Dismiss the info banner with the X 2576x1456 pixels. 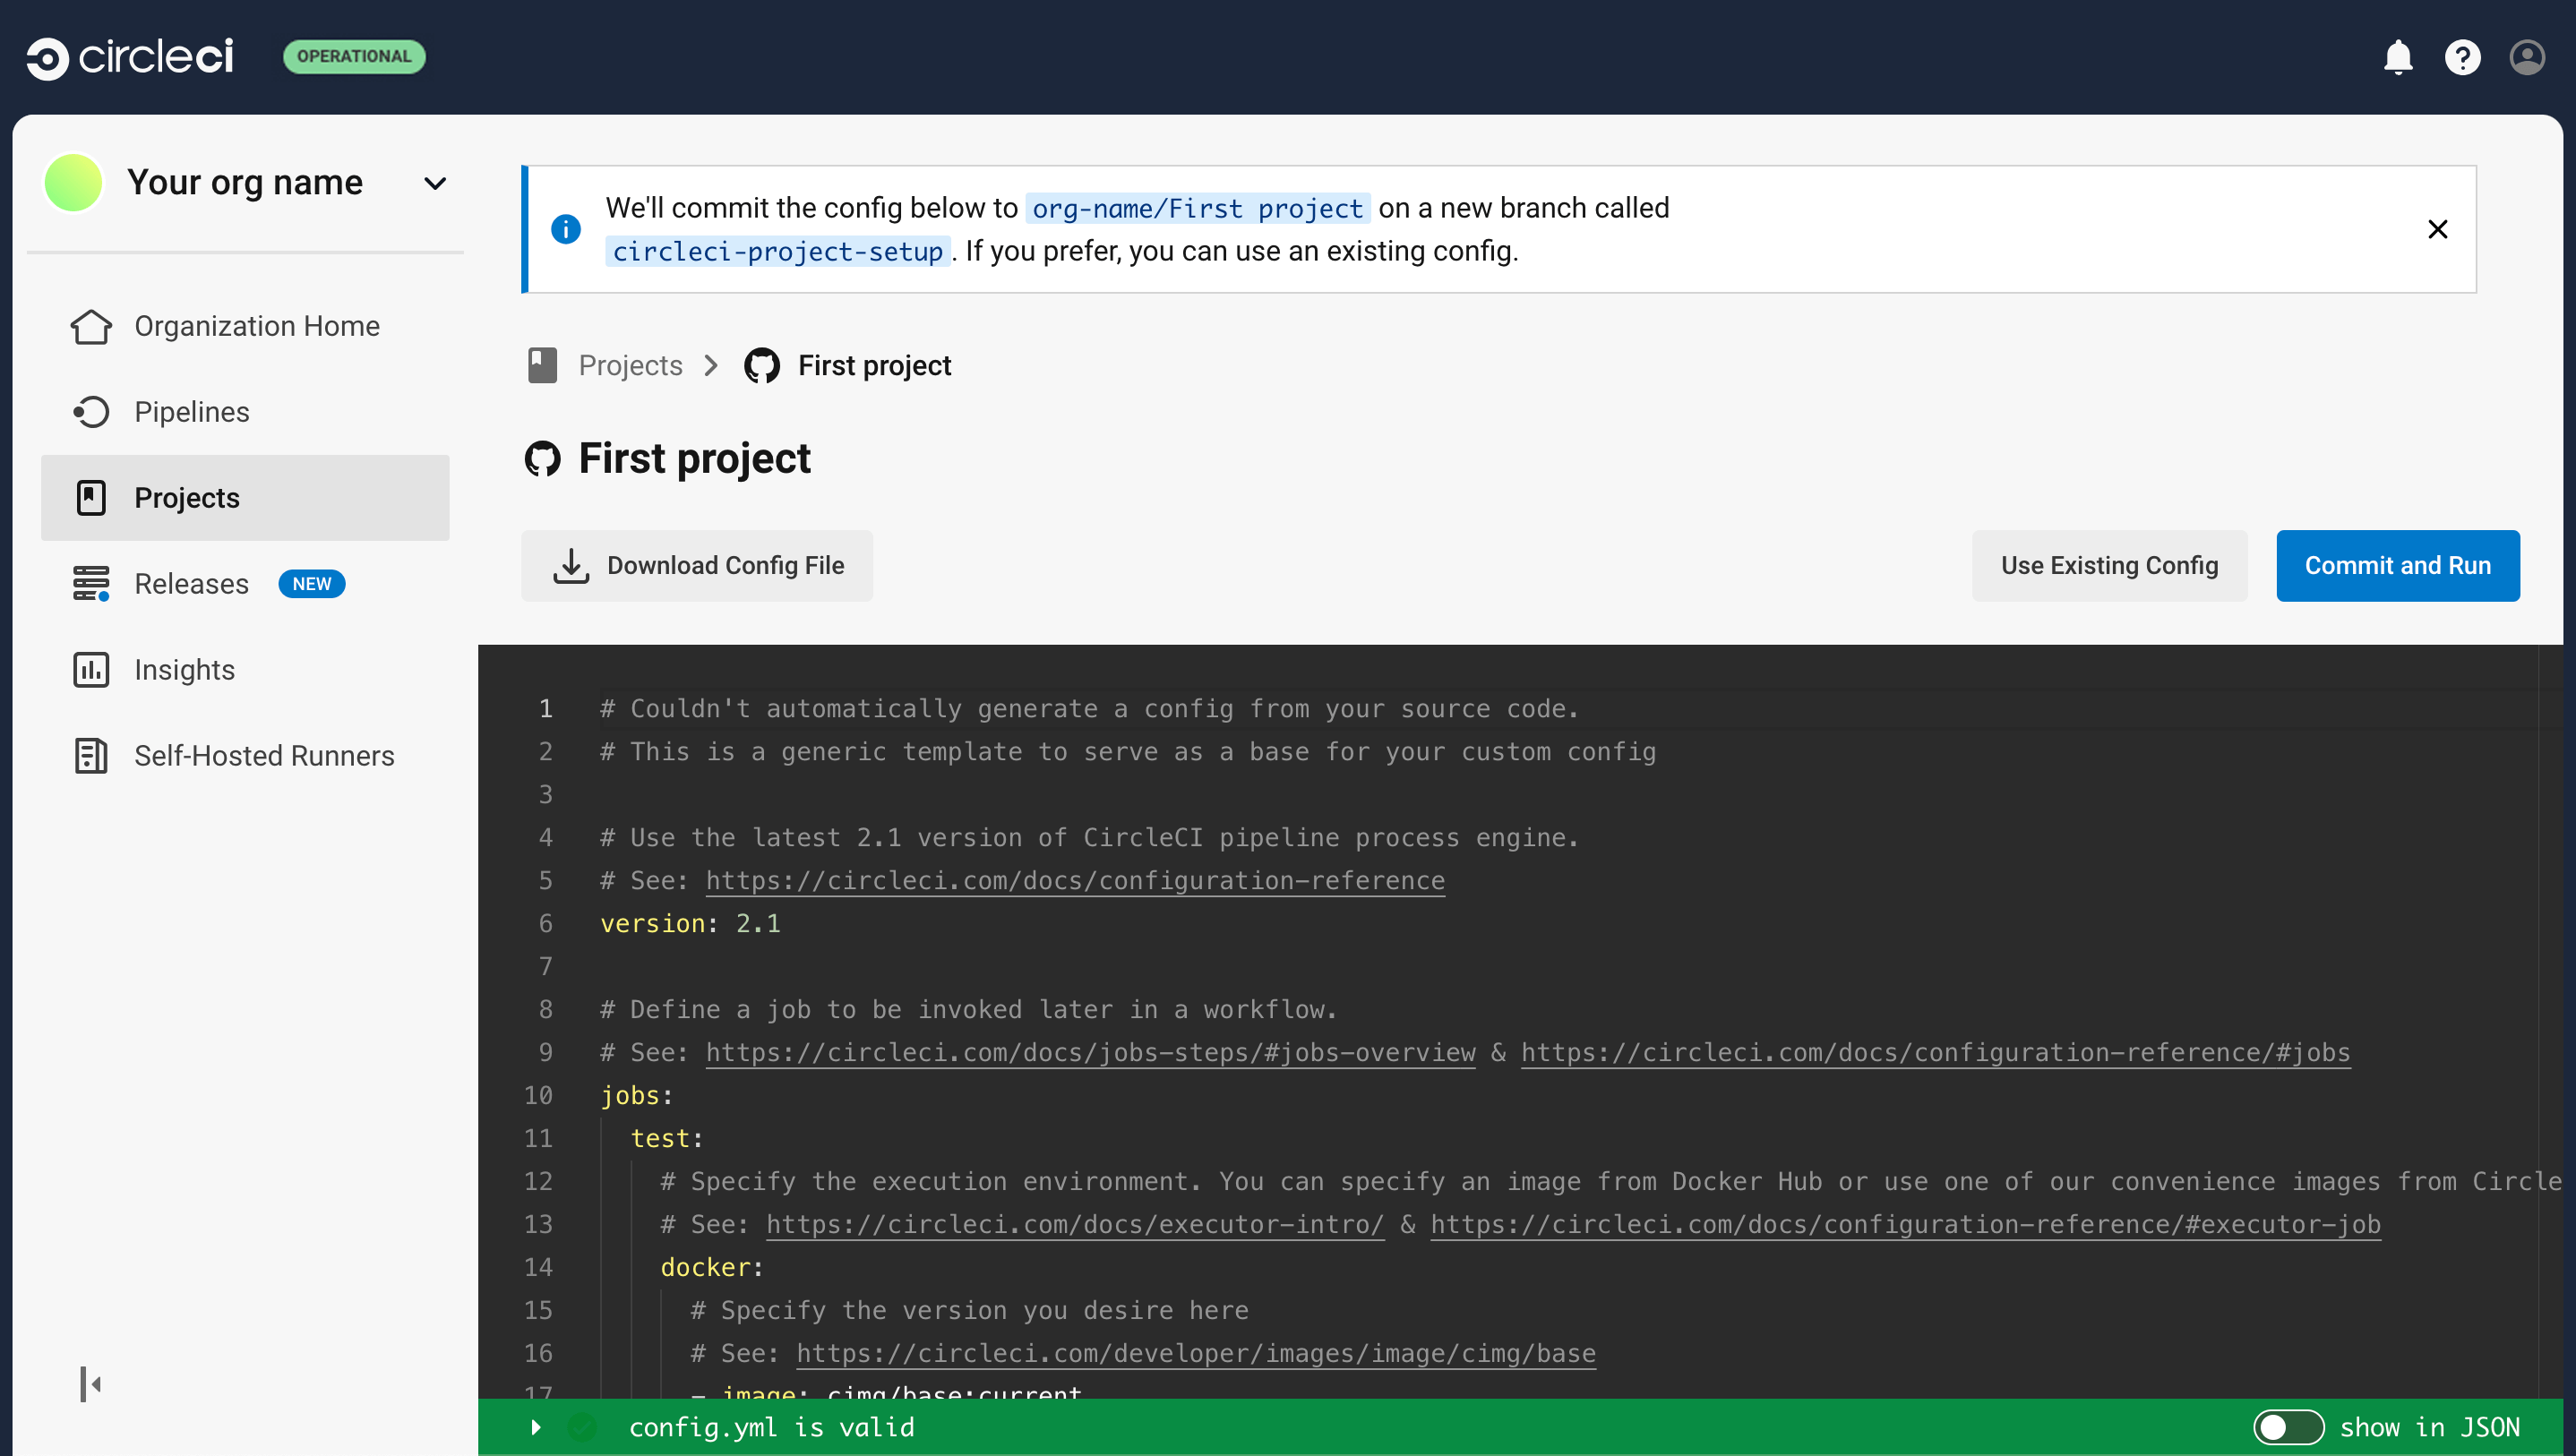tap(2437, 229)
